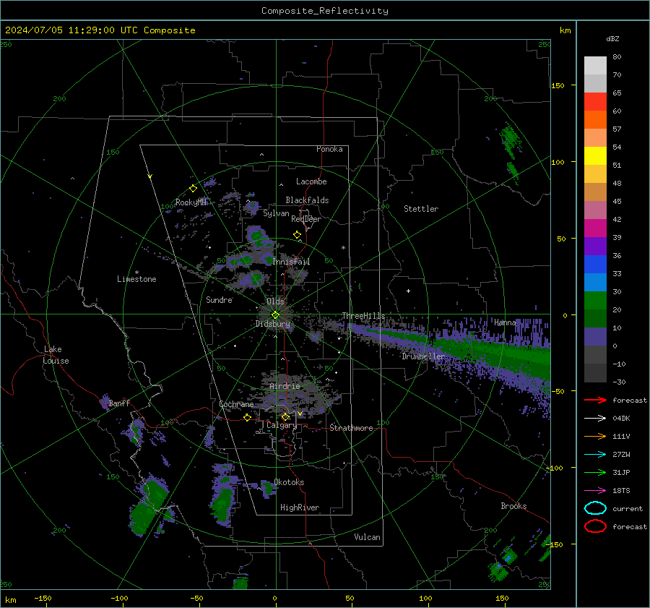Click the Blackfalds city label
Viewport: 650px width, 608px height.
click(307, 200)
